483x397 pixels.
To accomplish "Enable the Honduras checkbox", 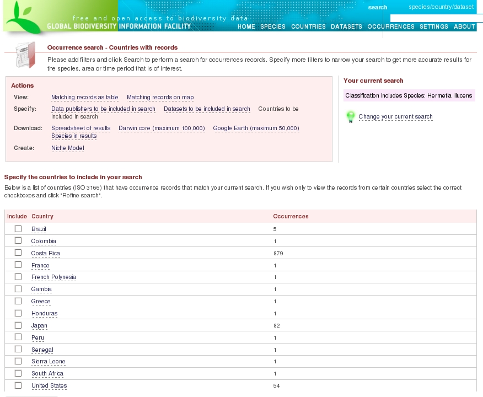I will tap(18, 313).
